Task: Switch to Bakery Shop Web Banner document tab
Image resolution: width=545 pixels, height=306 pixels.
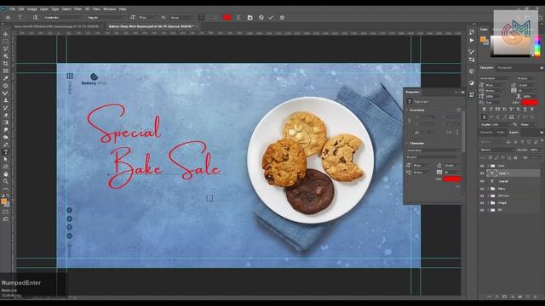Action: (151, 26)
